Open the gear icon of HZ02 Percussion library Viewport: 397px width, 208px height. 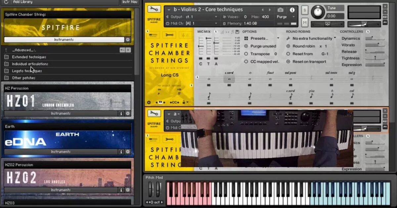click(x=128, y=190)
